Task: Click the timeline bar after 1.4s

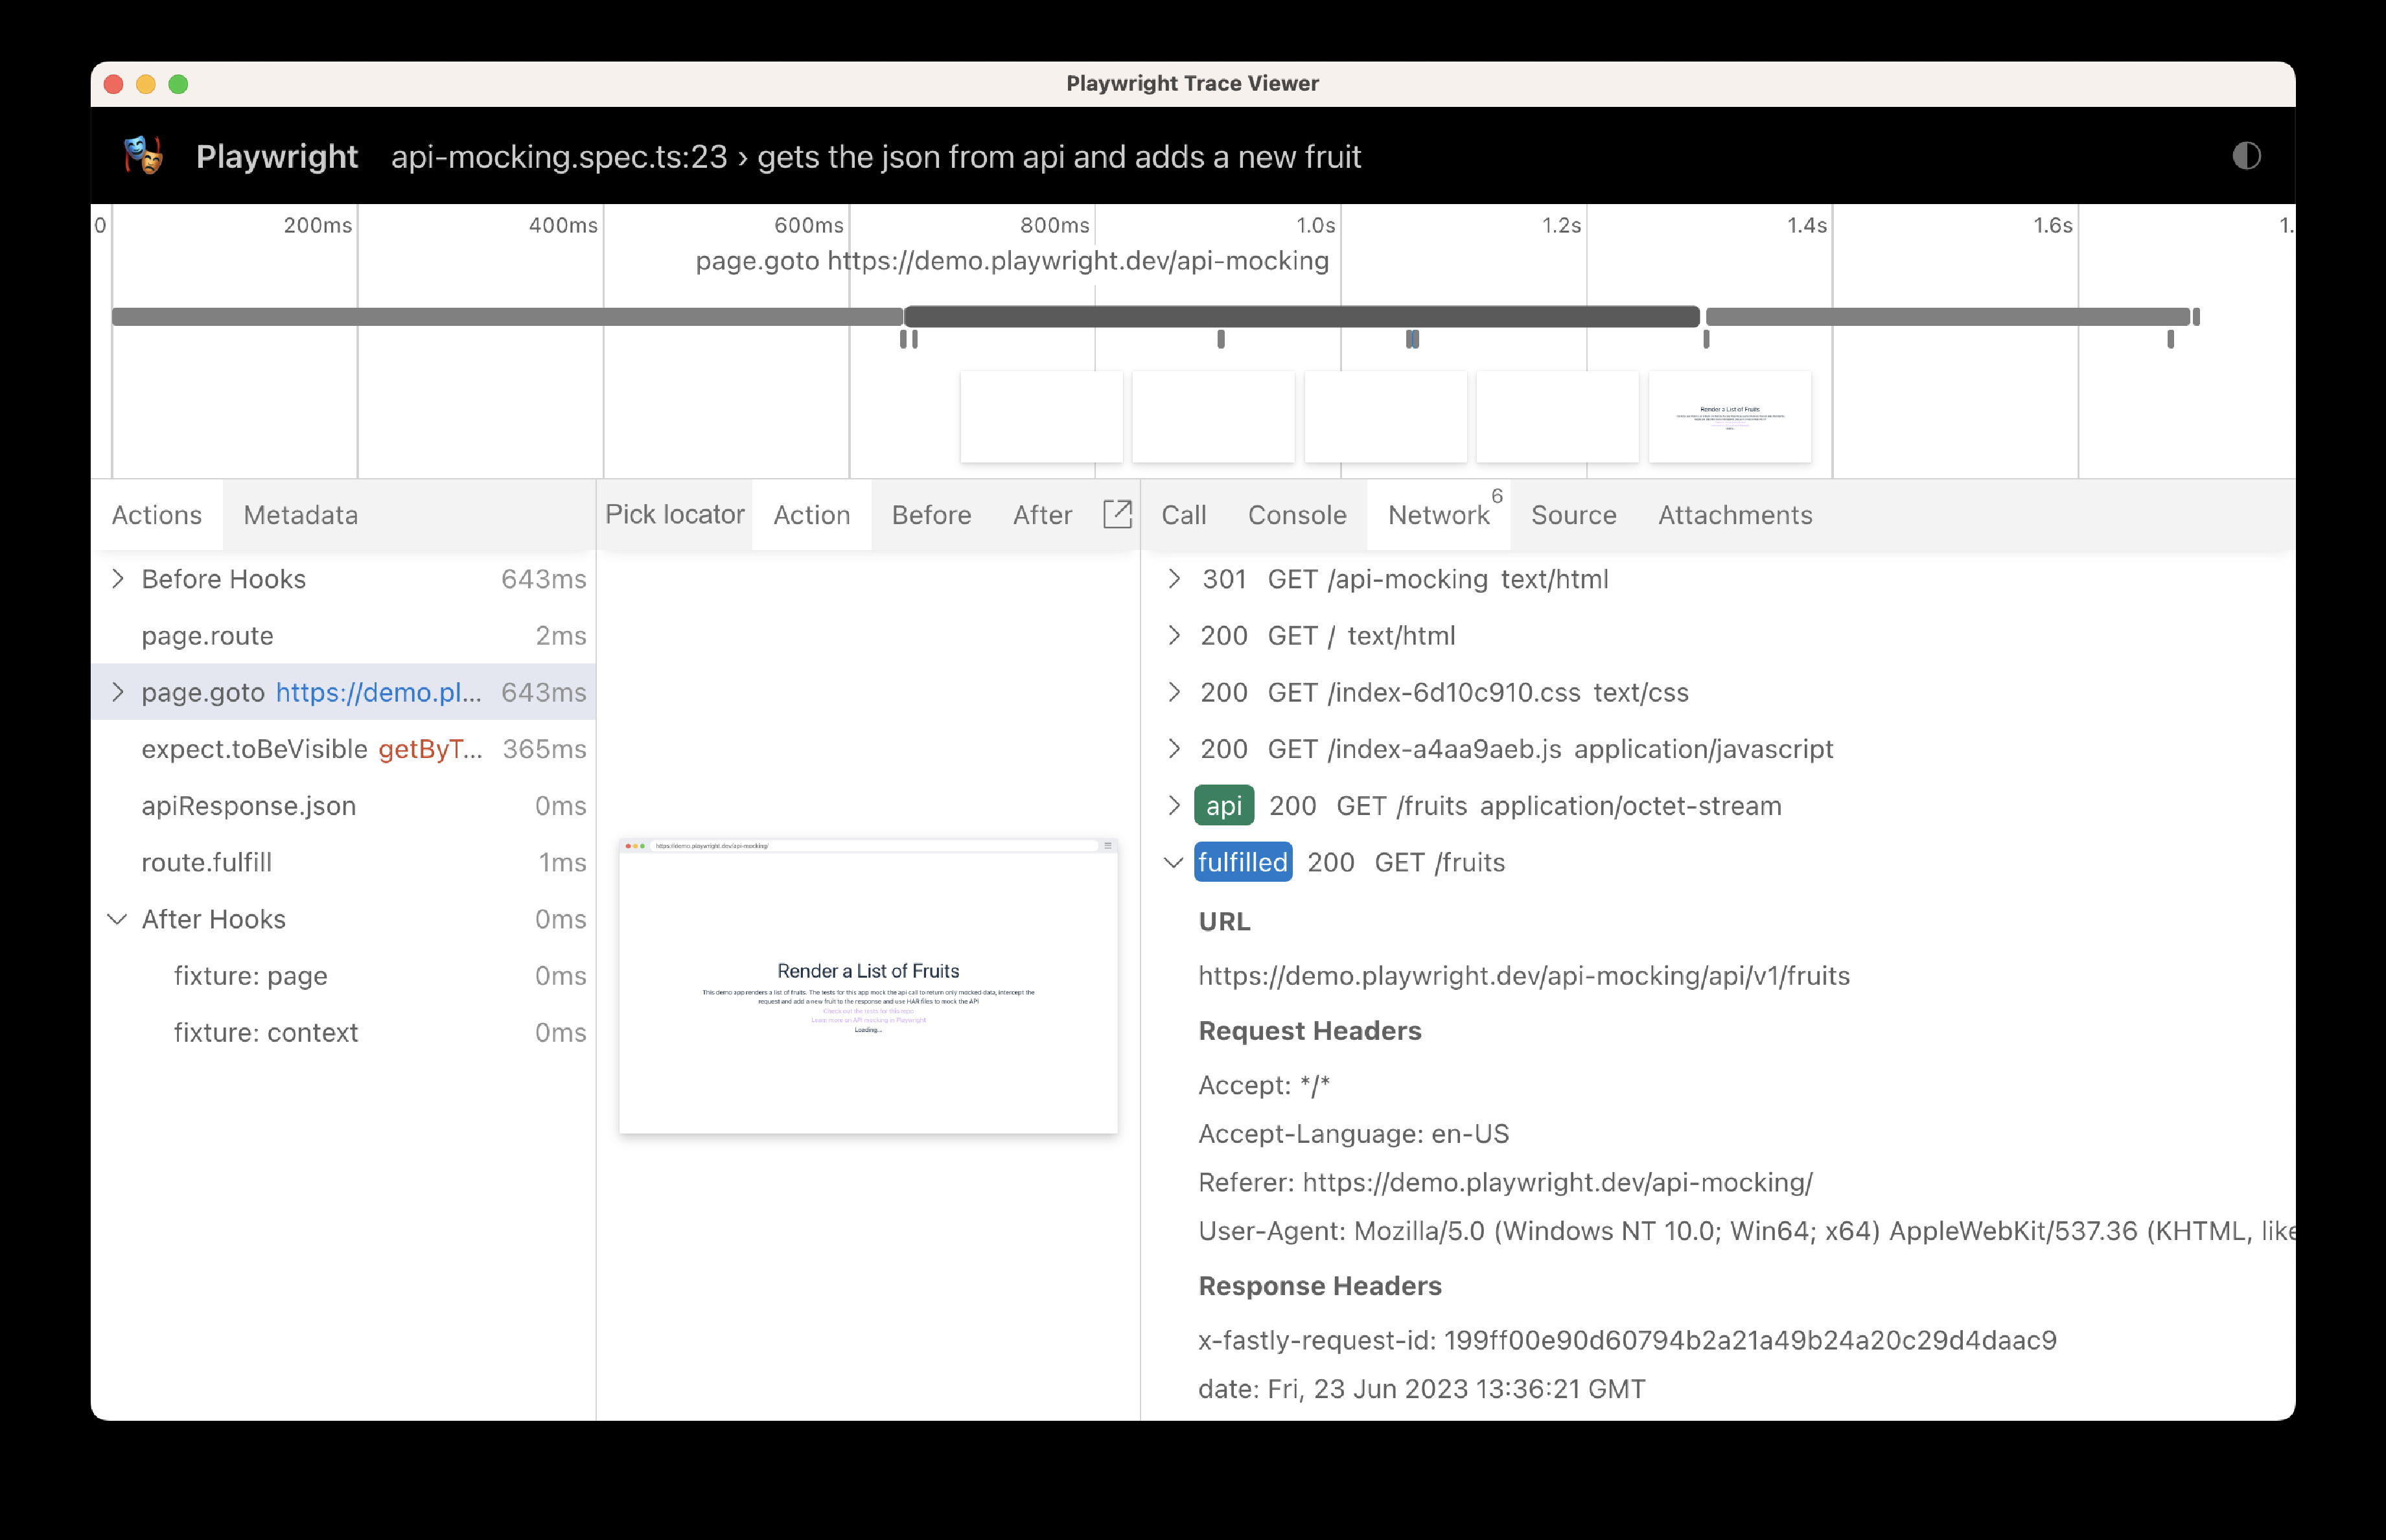Action: pos(1948,316)
